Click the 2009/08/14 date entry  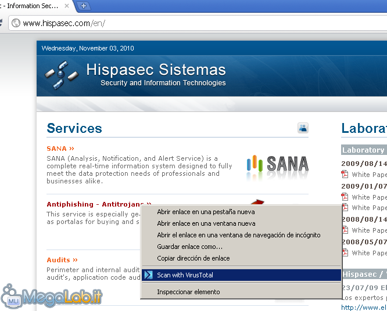pyautogui.click(x=364, y=164)
